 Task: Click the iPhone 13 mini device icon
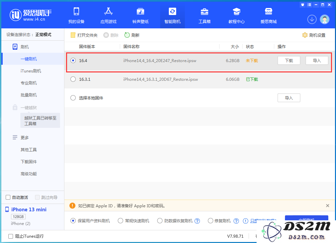(7, 209)
